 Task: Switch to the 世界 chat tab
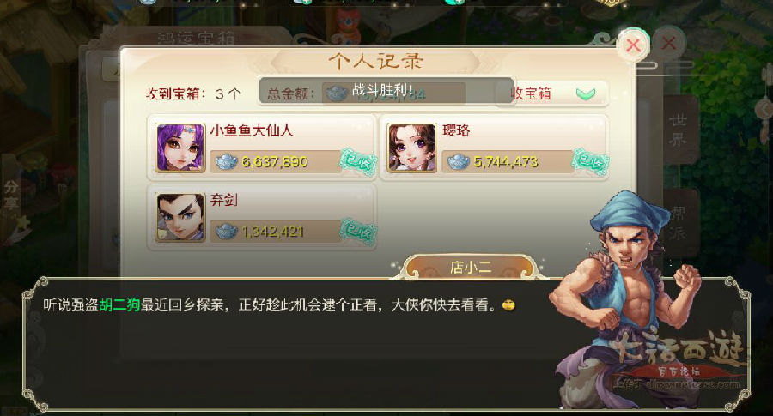[x=679, y=130]
